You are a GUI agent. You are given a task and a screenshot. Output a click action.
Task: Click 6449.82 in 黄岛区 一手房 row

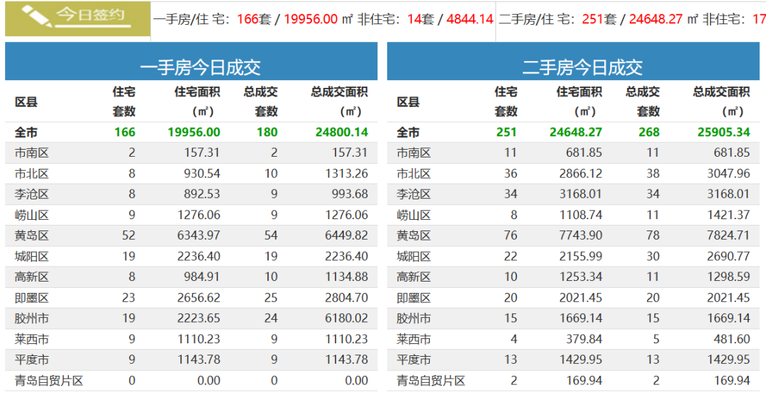point(346,235)
